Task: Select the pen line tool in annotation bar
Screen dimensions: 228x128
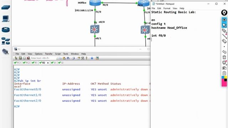Action: [224, 36]
